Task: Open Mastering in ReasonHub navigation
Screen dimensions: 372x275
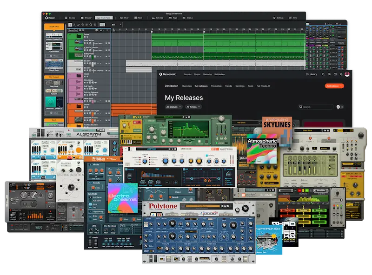Action: point(207,74)
